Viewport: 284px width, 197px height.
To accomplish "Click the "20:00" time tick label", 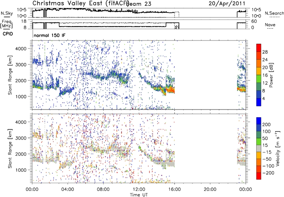I will (x=210, y=190).
